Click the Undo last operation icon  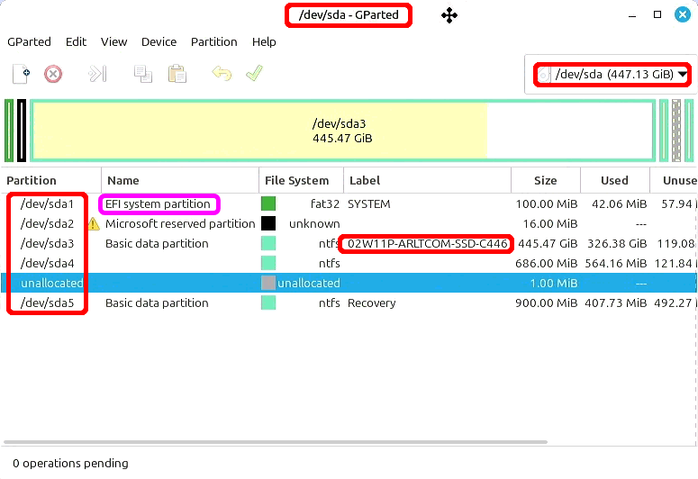click(222, 74)
